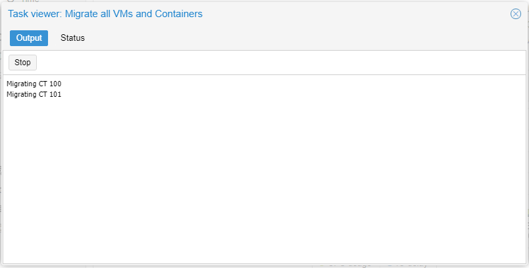Click the number 101 in the log
The height and width of the screenshot is (268, 529).
click(55, 94)
